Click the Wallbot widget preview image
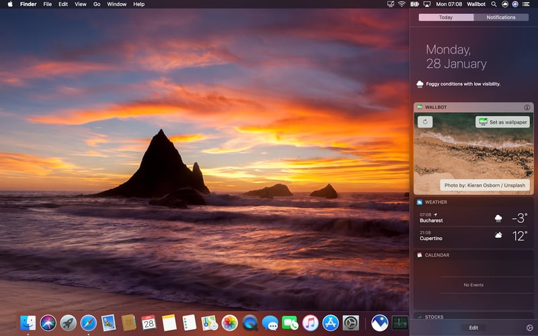 click(x=473, y=154)
